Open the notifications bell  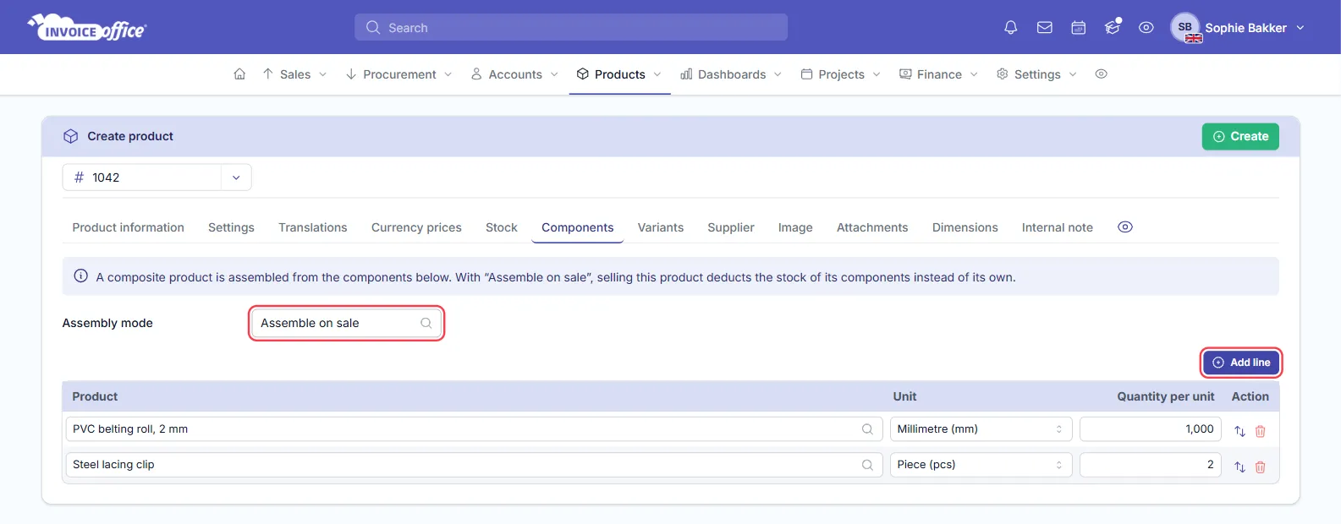click(x=1010, y=28)
